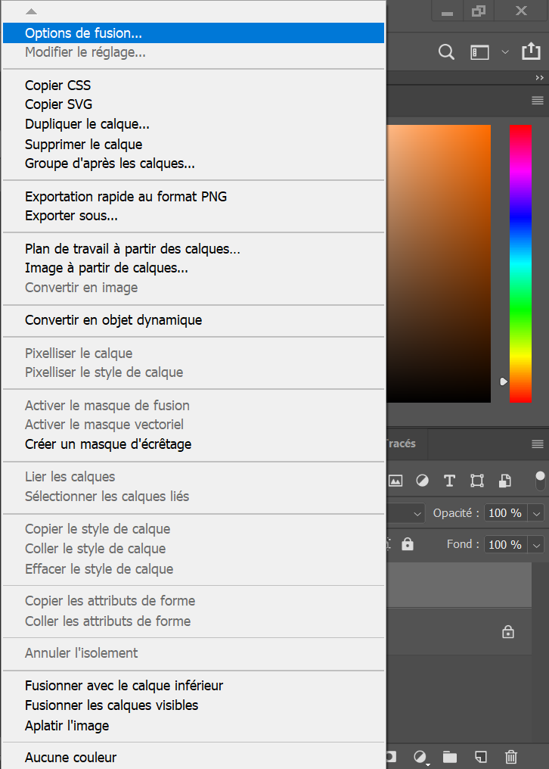
Task: Open the Fond percentage dropdown arrow
Action: coord(536,545)
